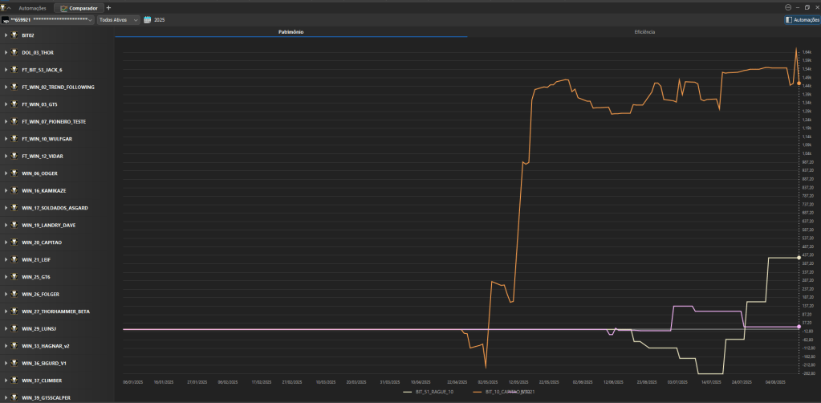Toggle the Automações side panel button
821x403 pixels.
(x=802, y=19)
